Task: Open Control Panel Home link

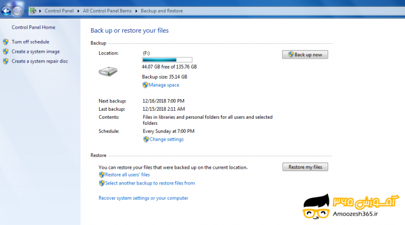Action: pyautogui.click(x=33, y=28)
